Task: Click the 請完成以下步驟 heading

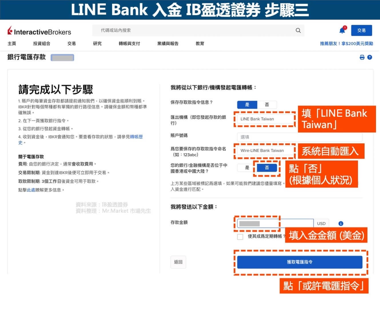Action: coord(56,90)
